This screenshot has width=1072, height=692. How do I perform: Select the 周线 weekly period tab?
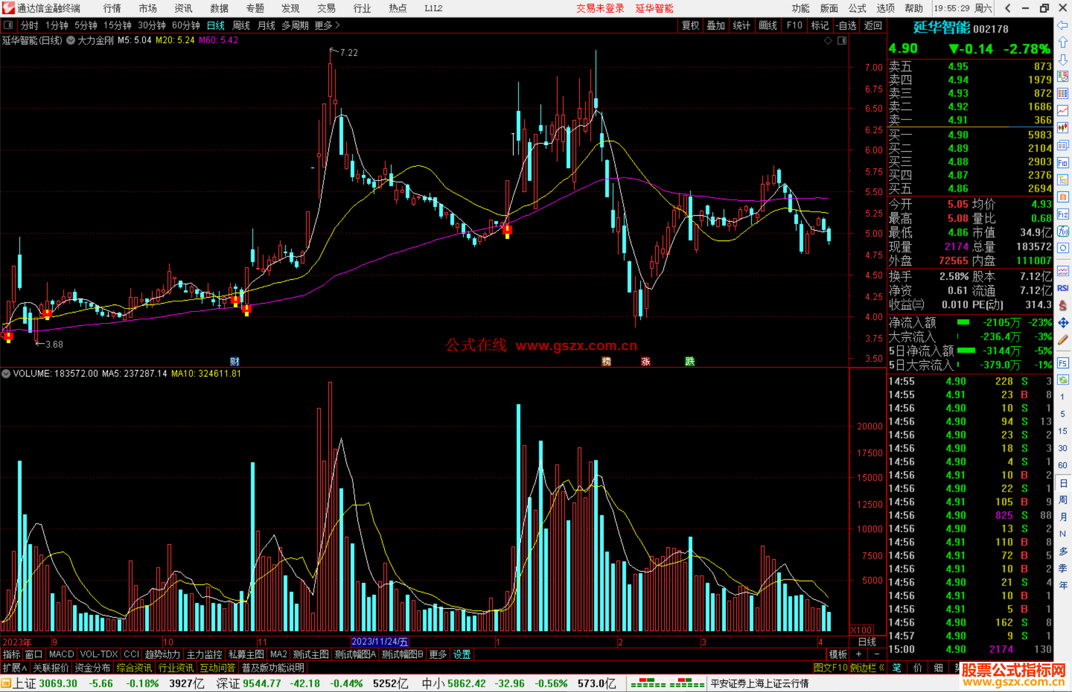coord(241,25)
